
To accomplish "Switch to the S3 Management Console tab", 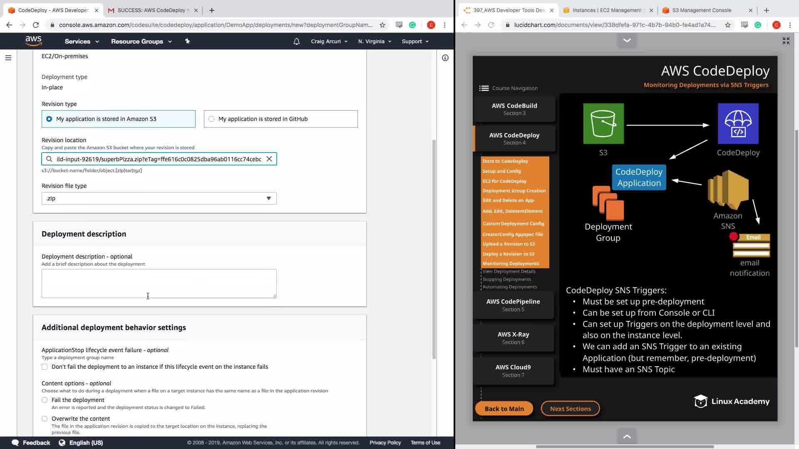I will [x=701, y=10].
